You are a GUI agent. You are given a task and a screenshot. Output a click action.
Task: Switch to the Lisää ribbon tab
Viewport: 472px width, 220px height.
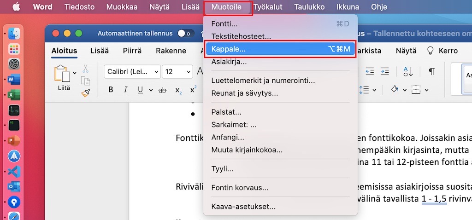click(100, 51)
